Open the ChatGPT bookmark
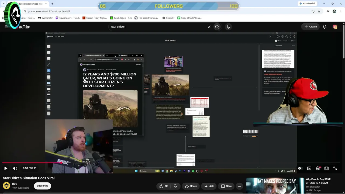345x194 pixels. 168,18
